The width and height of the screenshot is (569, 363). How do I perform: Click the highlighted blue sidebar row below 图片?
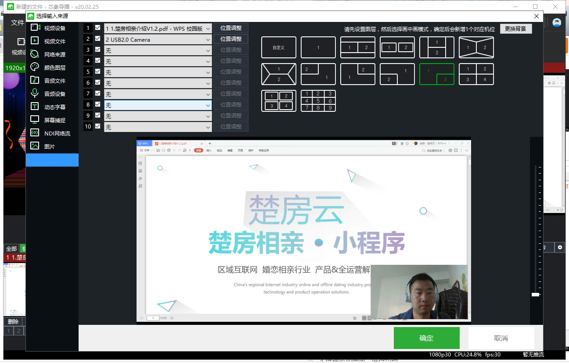coord(52,160)
